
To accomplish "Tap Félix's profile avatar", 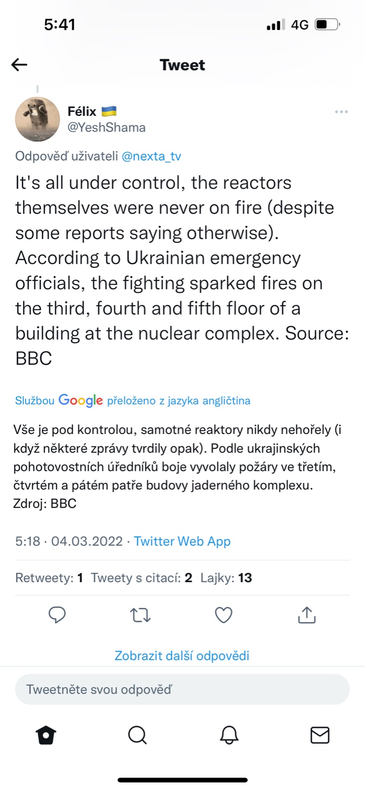I will tap(38, 119).
